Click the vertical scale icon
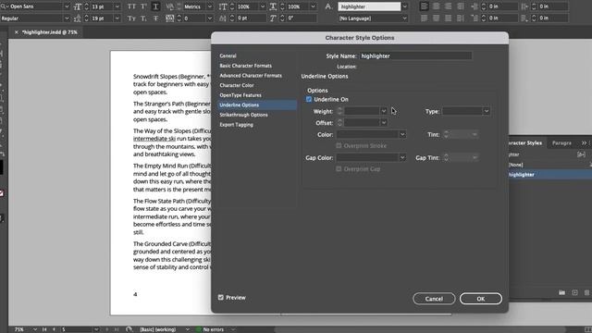This screenshot has width=592, height=333. coord(223,6)
